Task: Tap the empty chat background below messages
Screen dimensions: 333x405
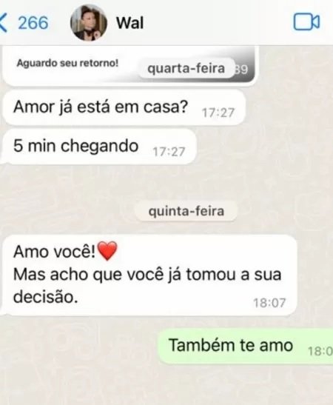Action: (165, 385)
